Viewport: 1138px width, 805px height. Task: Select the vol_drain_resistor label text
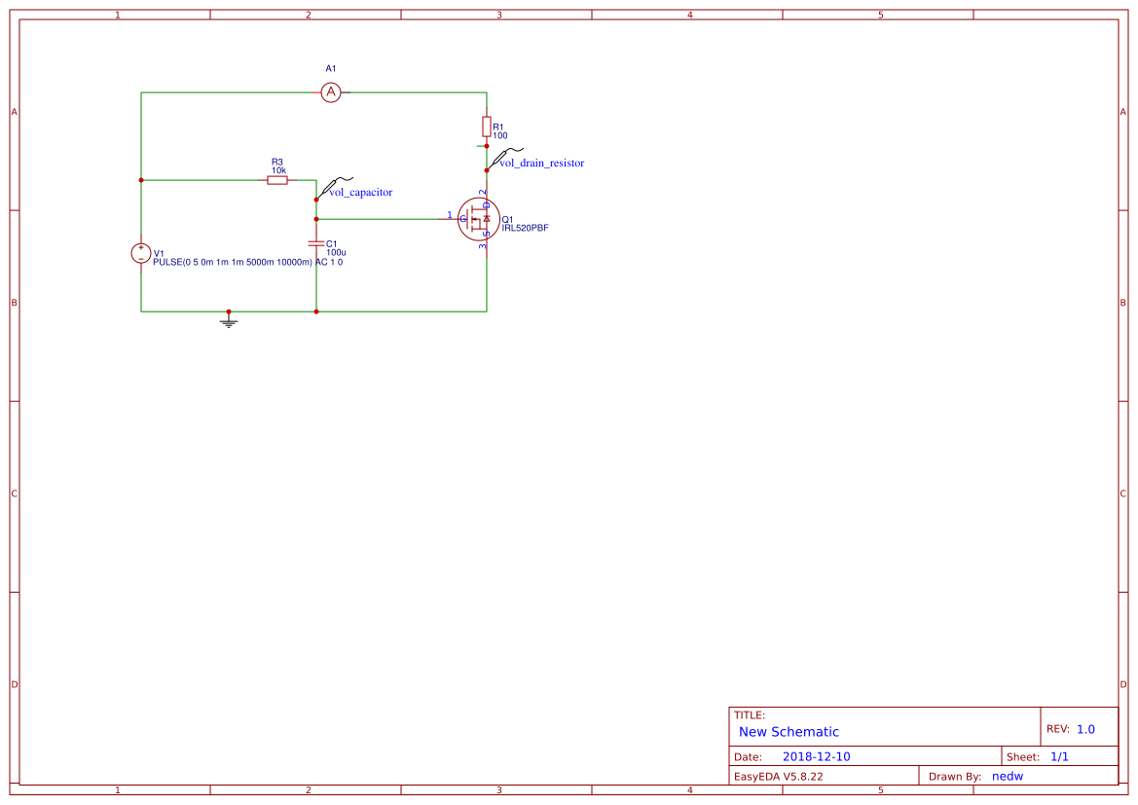[541, 164]
